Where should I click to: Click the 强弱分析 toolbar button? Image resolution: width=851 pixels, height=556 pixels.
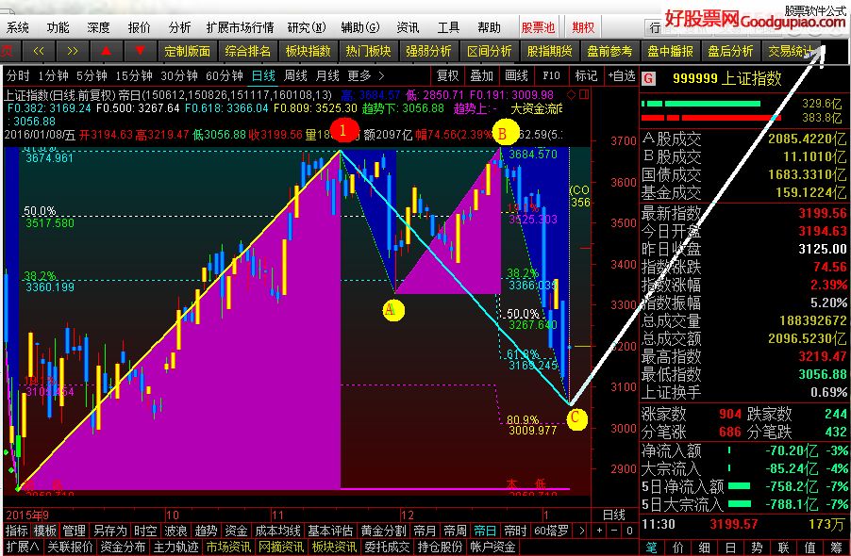click(428, 51)
